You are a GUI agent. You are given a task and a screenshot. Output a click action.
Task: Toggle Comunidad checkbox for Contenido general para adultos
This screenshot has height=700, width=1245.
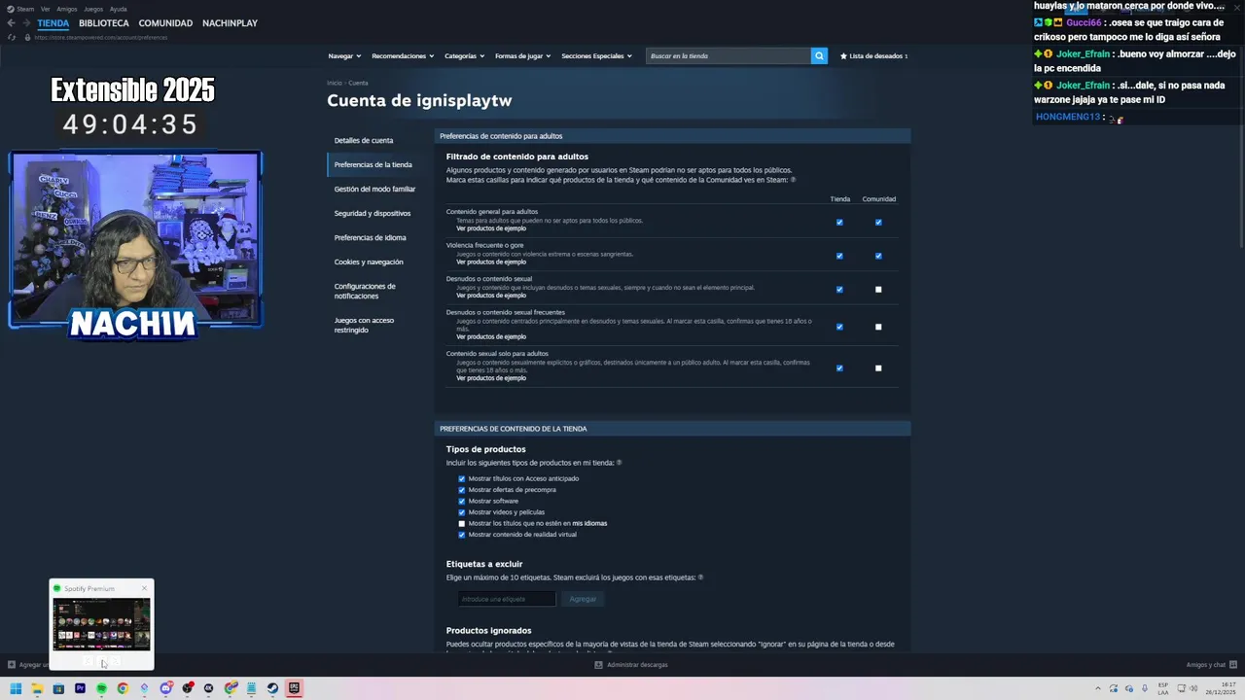(878, 222)
